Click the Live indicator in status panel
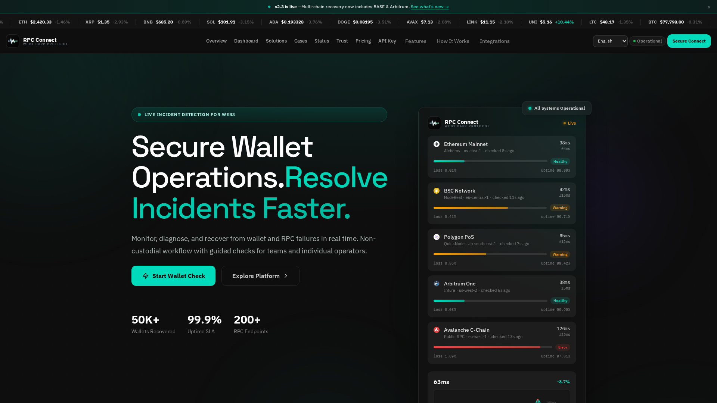The width and height of the screenshot is (717, 403). pos(569,123)
